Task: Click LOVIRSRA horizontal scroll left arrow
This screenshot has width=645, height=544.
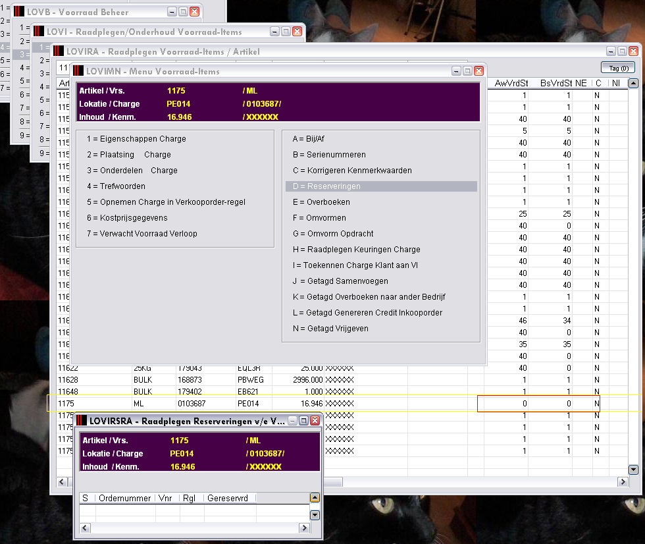Action: click(85, 528)
